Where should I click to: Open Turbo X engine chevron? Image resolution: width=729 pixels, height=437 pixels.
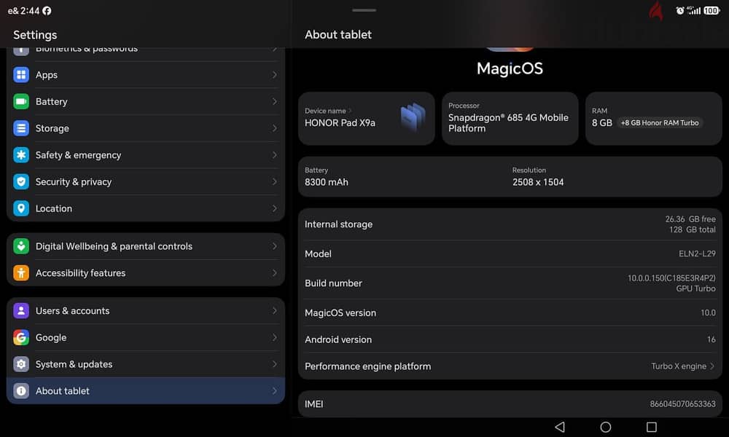pos(712,366)
